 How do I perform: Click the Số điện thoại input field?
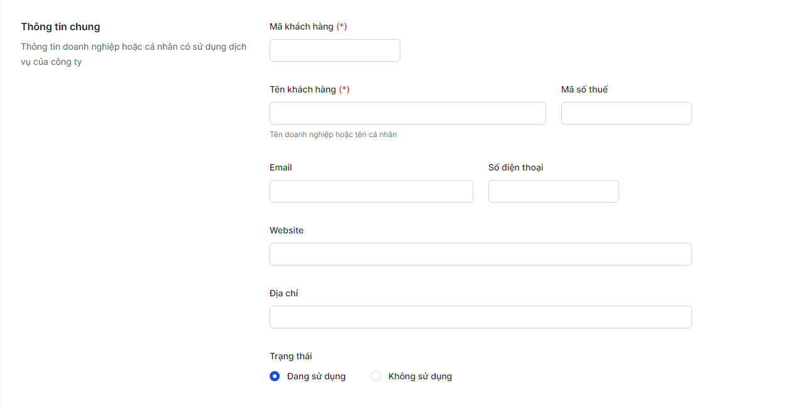click(553, 191)
